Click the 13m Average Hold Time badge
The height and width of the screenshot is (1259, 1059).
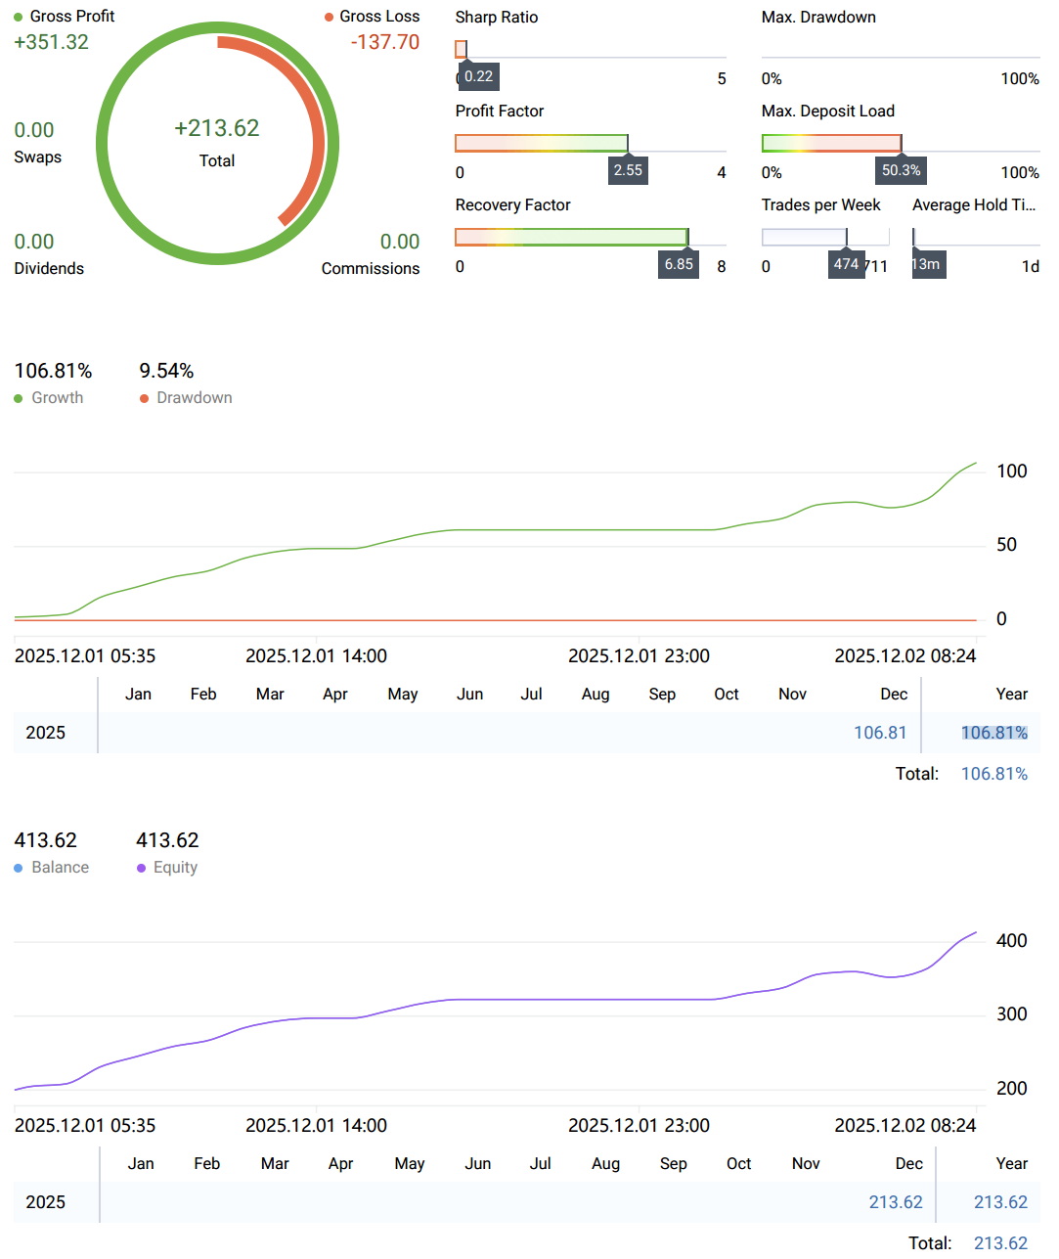pyautogui.click(x=927, y=264)
